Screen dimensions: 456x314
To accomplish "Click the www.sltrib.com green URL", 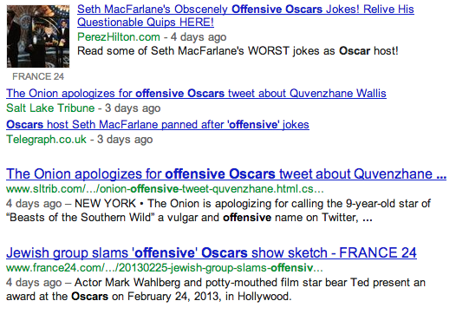I will 165,189.
